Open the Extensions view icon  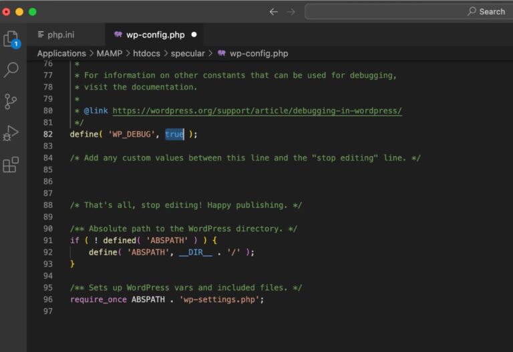11,164
